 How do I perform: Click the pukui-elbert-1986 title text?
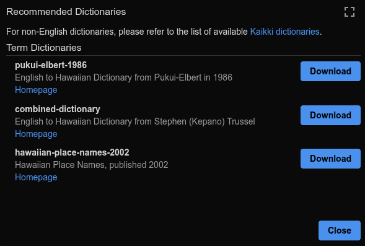click(51, 65)
